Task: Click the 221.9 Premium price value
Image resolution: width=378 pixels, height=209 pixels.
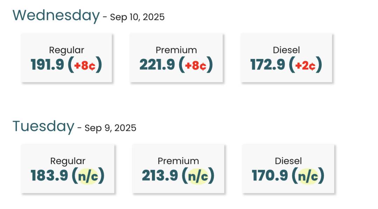Action: [x=157, y=65]
